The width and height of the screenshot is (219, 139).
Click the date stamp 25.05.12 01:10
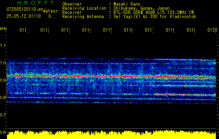pos(24,16)
